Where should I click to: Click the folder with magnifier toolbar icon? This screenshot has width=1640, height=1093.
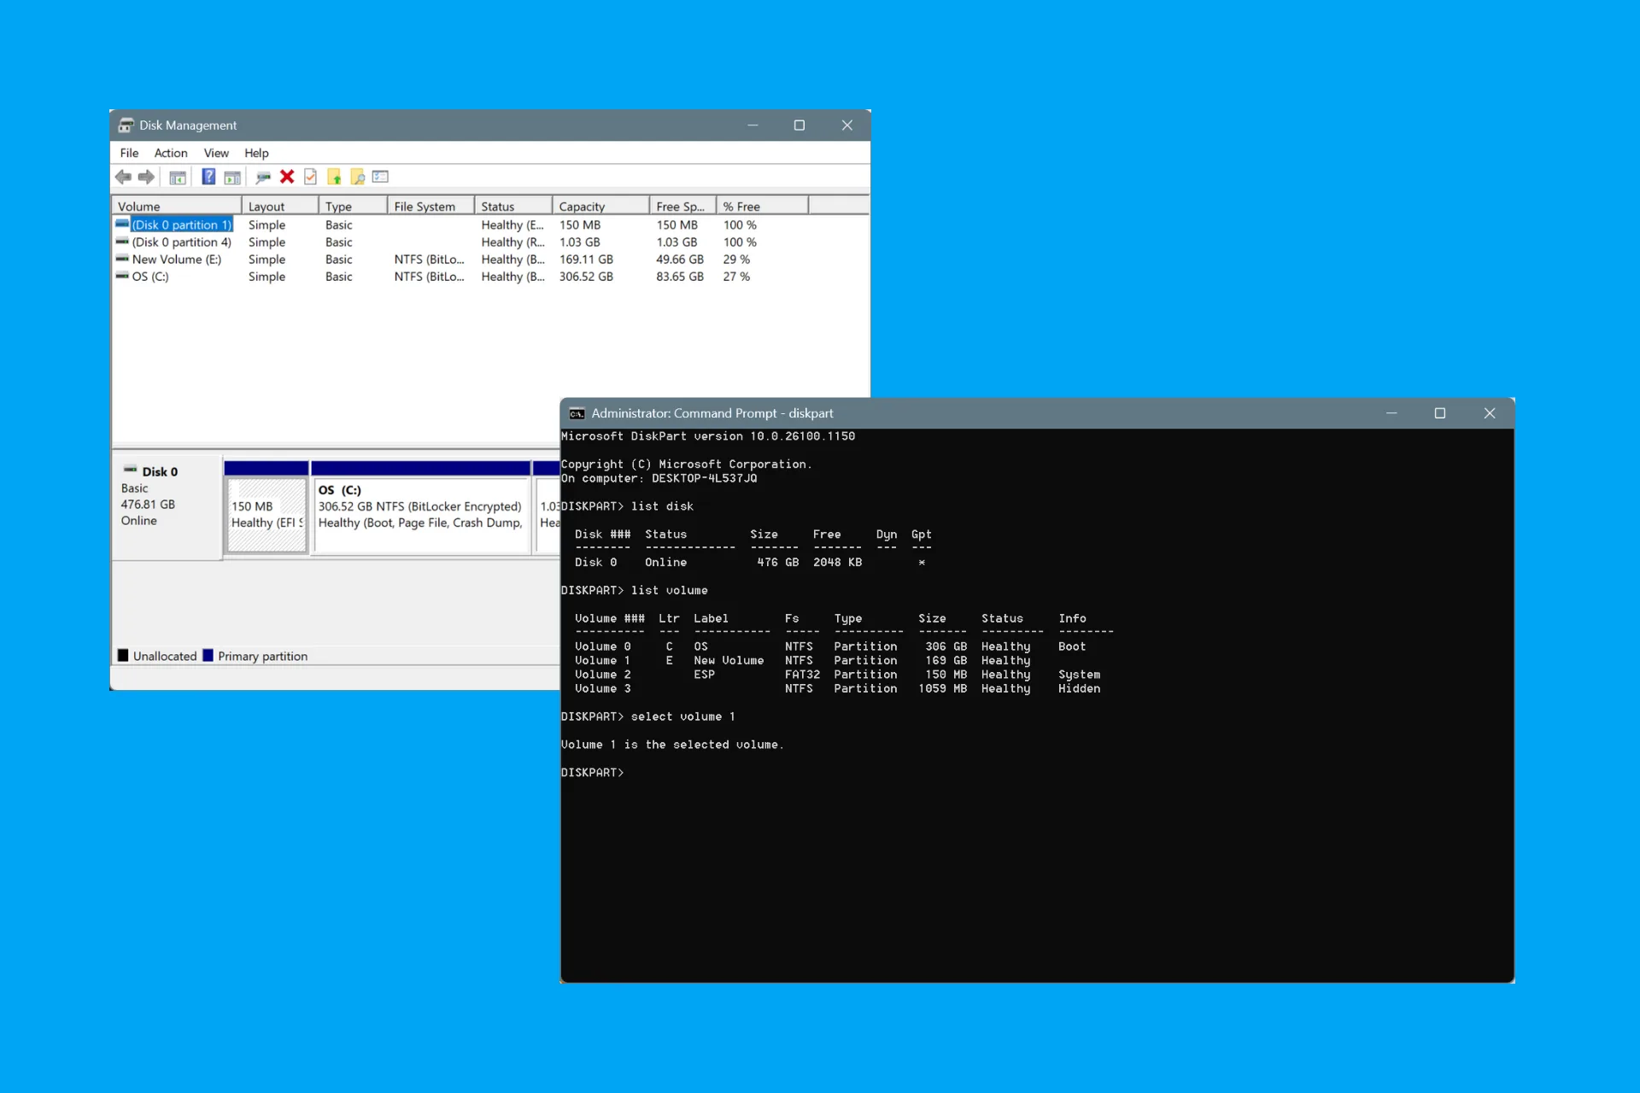[357, 177]
